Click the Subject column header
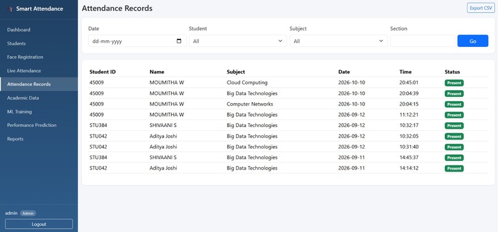The height and width of the screenshot is (232, 498). click(235, 72)
